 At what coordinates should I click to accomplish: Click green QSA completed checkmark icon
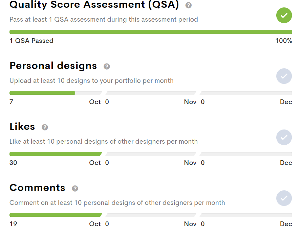284,15
